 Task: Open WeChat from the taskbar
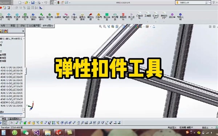click(25, 132)
